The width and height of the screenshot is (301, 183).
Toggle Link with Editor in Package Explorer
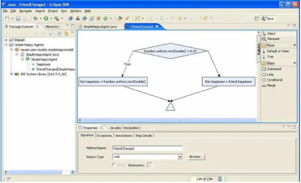(x=66, y=34)
